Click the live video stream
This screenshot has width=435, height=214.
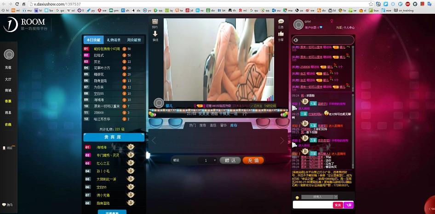[218, 60]
